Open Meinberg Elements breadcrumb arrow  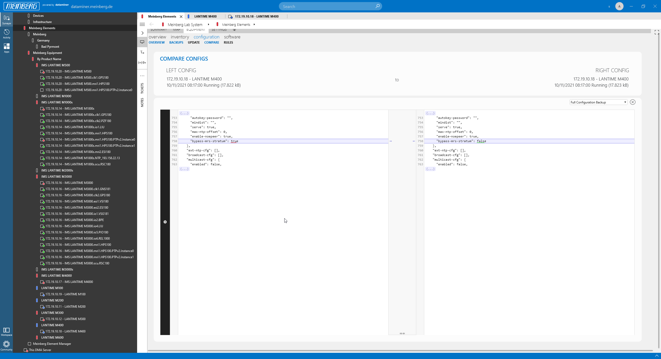coord(254,25)
